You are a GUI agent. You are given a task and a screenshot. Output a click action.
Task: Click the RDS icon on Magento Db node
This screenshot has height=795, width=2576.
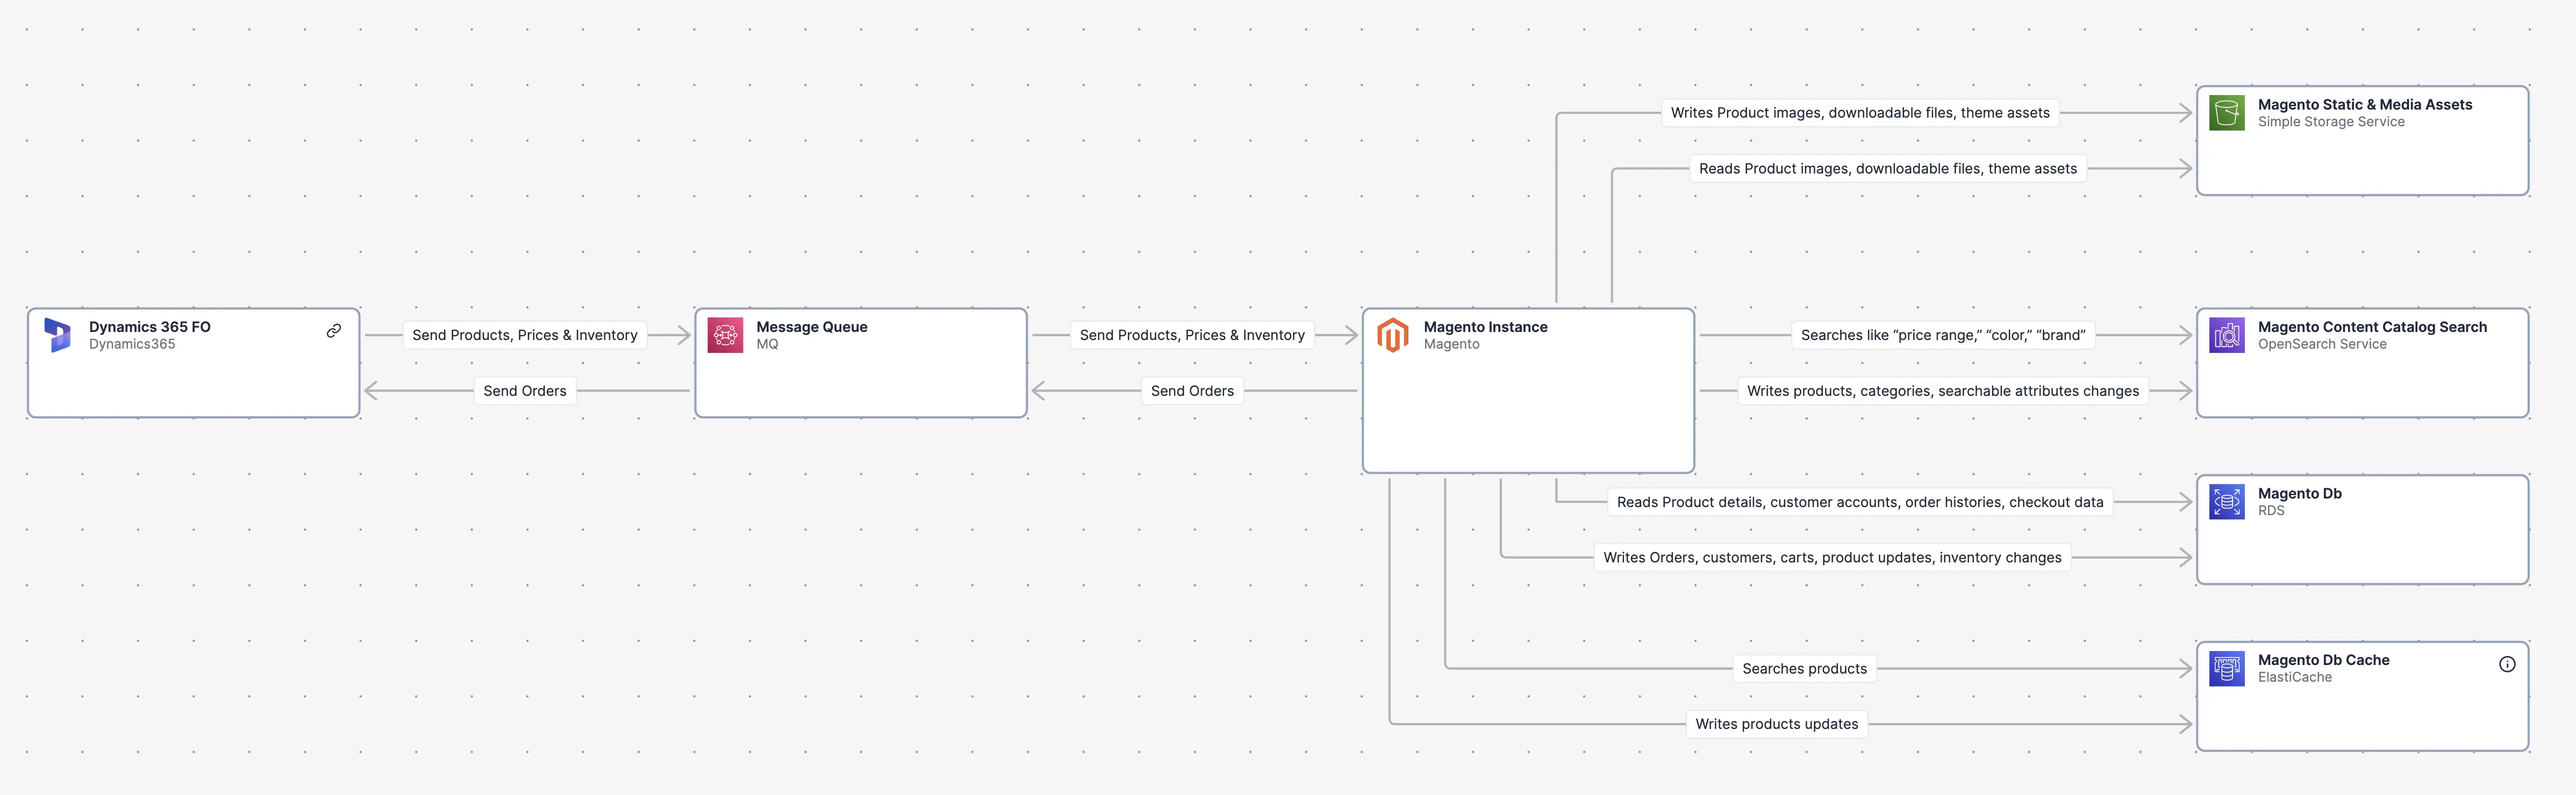point(2227,501)
